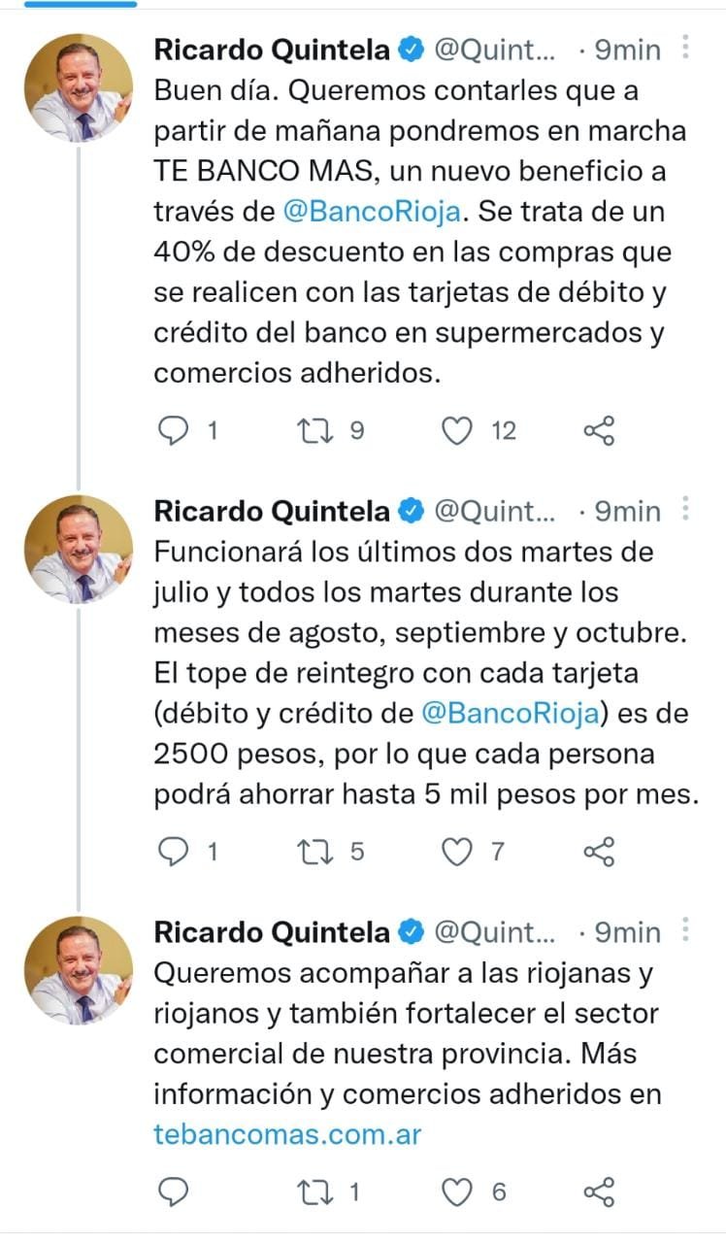The width and height of the screenshot is (726, 1243).
Task: Open Ricardo Quintela's avatar on first tweet
Action: (79, 87)
